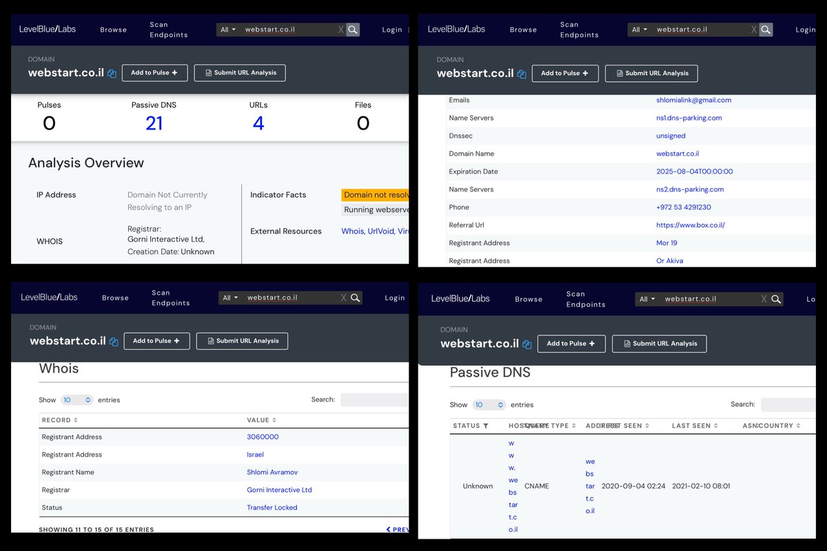Clear search X icon above Passive DNS heading
Viewport: 827px width, 551px height.
click(764, 299)
